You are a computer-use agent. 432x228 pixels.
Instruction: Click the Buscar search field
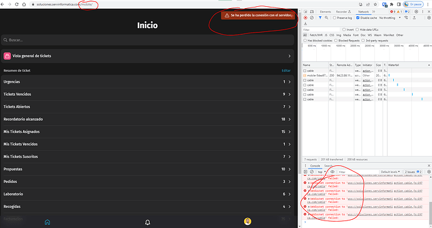(147, 40)
